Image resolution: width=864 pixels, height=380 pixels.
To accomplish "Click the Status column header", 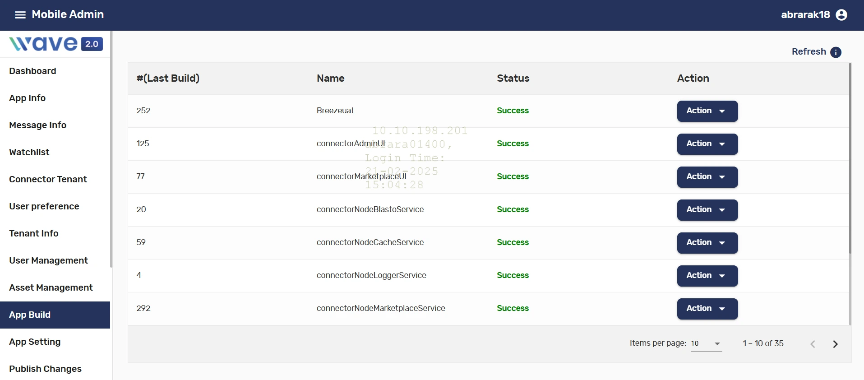I will 513,79.
